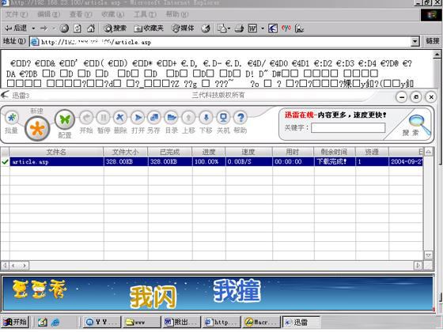Screen dimensions: 443x332
Task: Click the download list scroll-up arrow
Action: [428, 152]
